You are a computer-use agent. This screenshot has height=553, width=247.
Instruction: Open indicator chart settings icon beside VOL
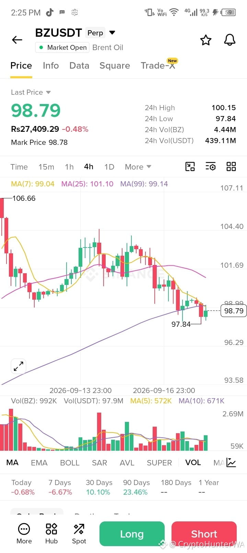pyautogui.click(x=231, y=463)
